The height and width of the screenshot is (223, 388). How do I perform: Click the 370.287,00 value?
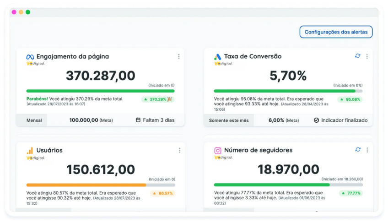[101, 76]
